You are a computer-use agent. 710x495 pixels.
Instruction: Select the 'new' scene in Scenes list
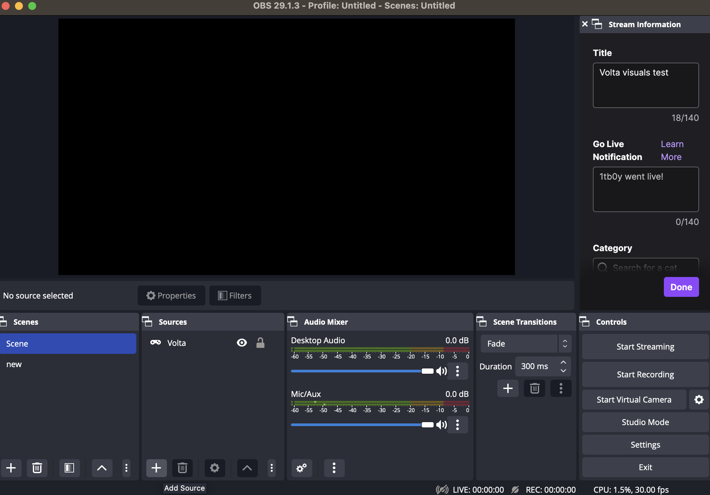click(x=14, y=364)
